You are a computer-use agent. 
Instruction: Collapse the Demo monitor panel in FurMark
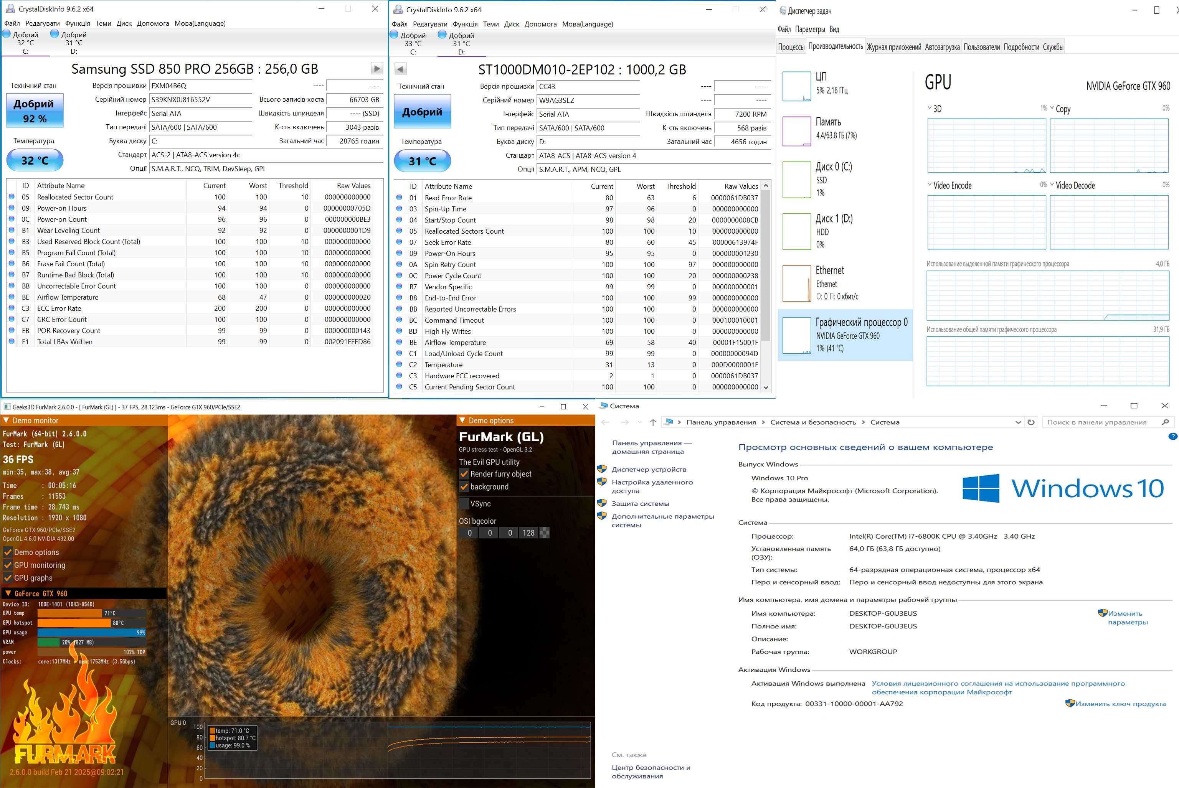(x=6, y=420)
